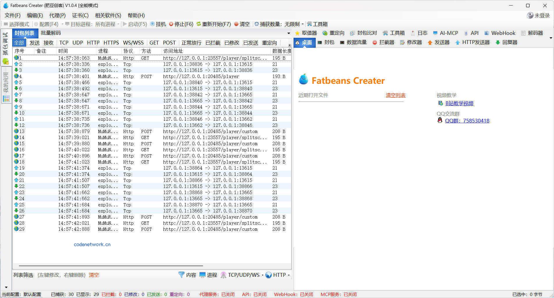Viewport: 554px width, 298px height.
Task: Open the 发送器 tab
Action: coord(438,42)
